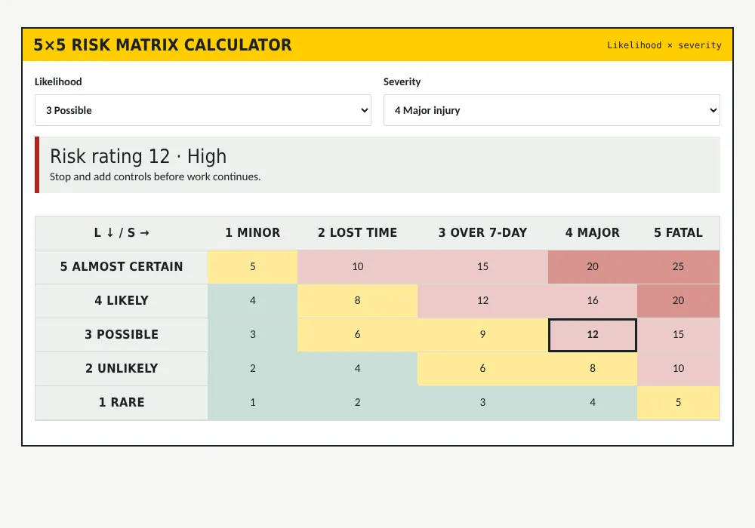Click the 5×5 RISK MATRIX CALCULATOR title

[162, 45]
